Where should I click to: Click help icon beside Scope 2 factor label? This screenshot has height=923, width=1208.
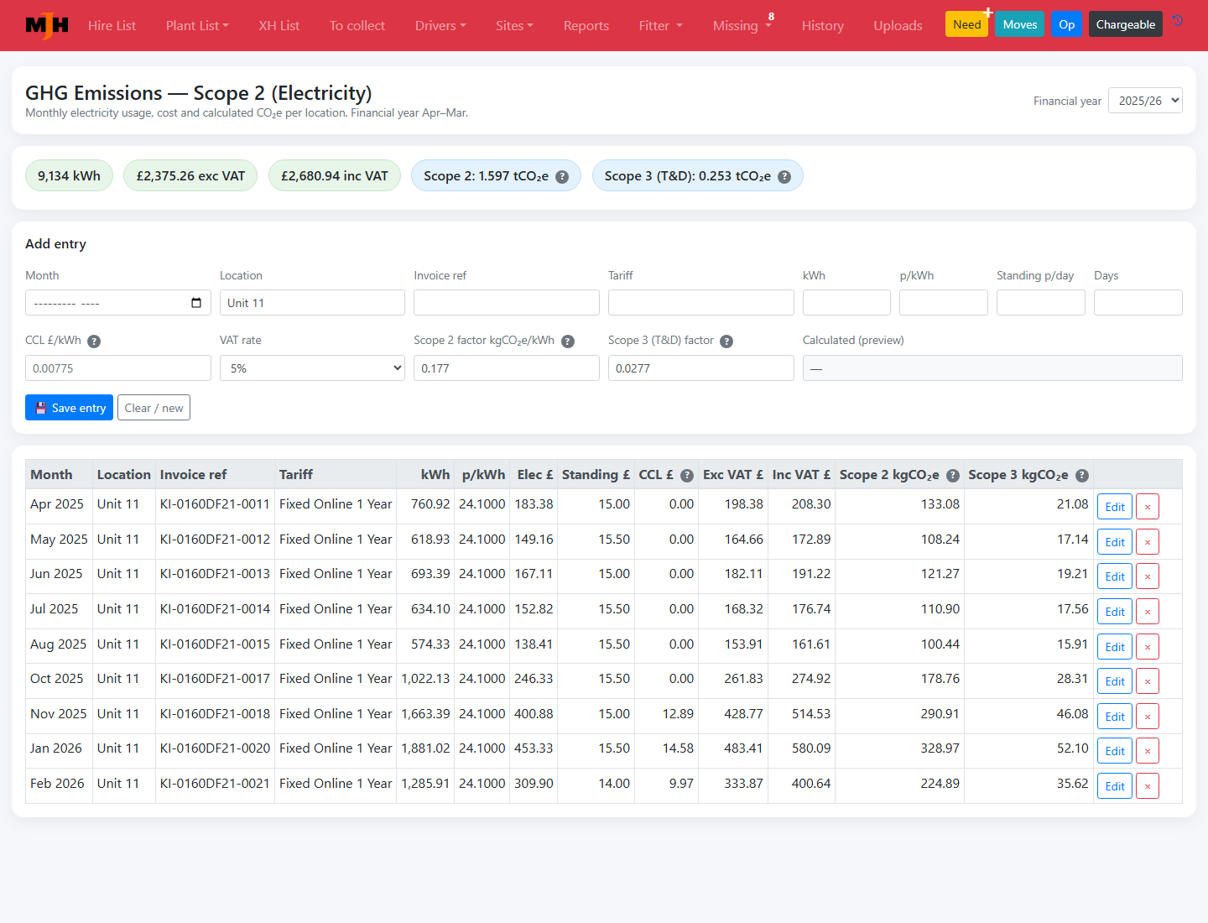click(x=568, y=342)
